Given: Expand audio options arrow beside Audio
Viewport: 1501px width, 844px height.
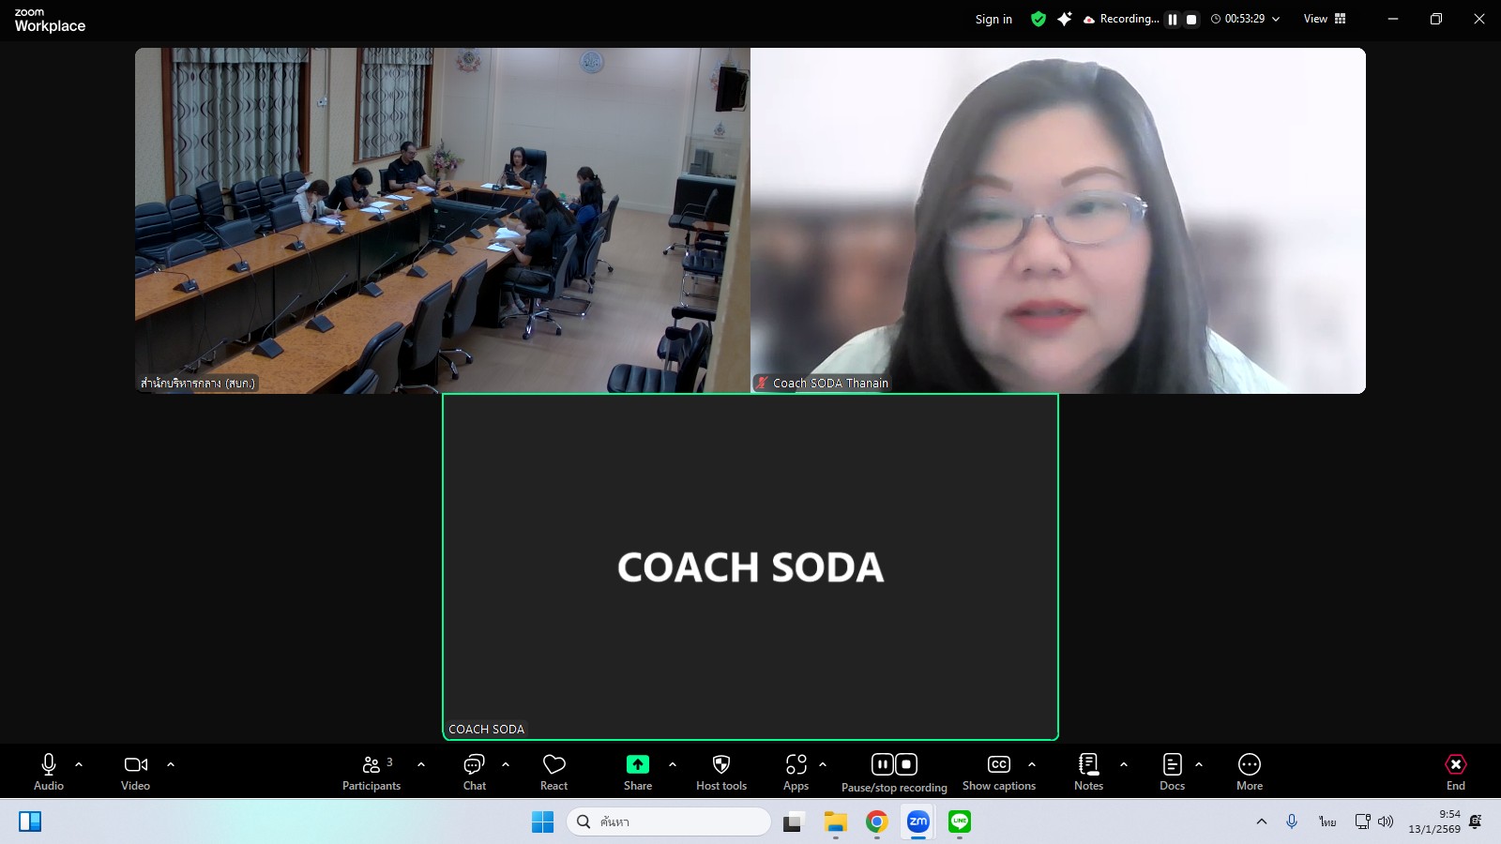Looking at the screenshot, I should (79, 764).
